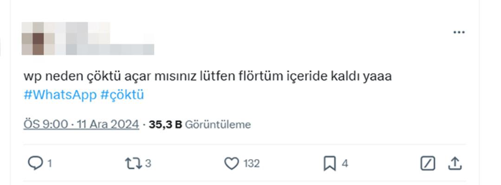Click the reply count 1
The width and height of the screenshot is (501, 185).
point(49,164)
